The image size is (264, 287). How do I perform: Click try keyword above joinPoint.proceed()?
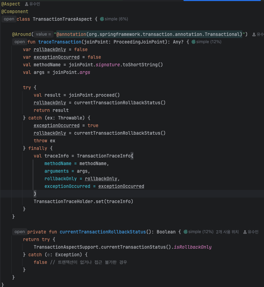[x=27, y=87]
